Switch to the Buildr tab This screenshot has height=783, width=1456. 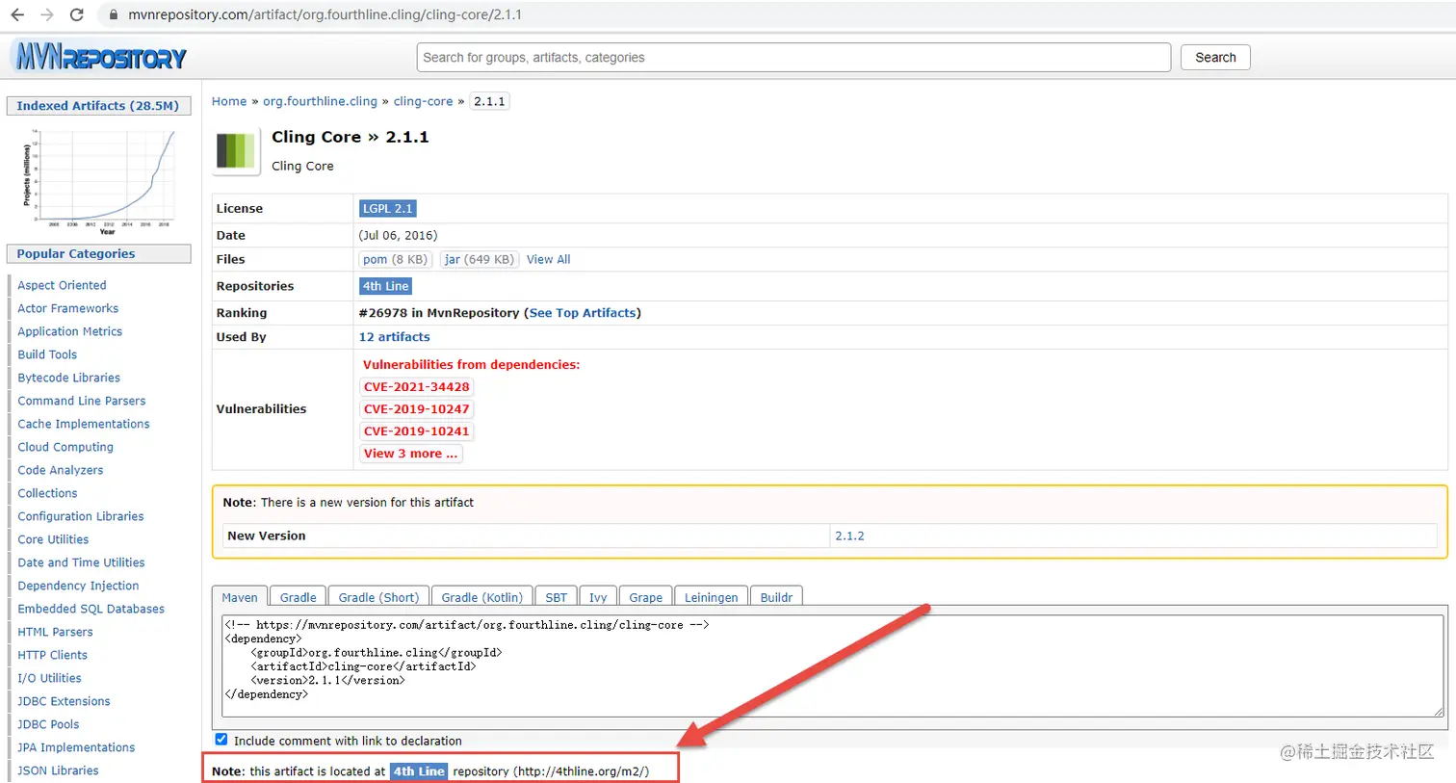tap(776, 597)
